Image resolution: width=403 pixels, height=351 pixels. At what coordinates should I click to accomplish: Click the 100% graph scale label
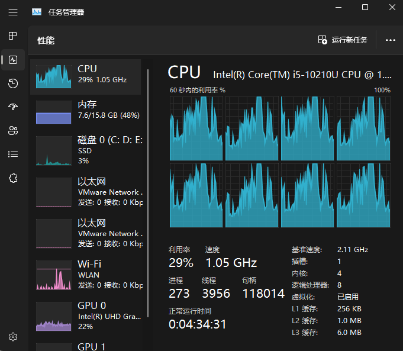pos(382,90)
